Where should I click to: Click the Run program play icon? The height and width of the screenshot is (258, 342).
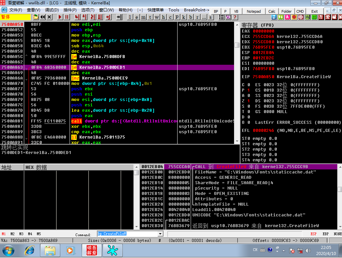[x=60, y=17]
